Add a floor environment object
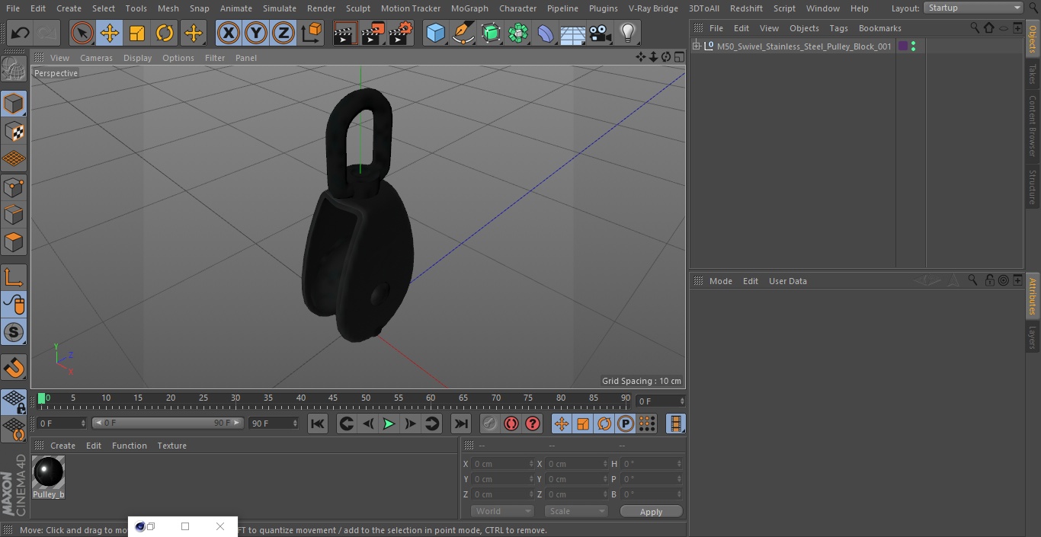Screen dimensions: 1041x537 (573, 33)
